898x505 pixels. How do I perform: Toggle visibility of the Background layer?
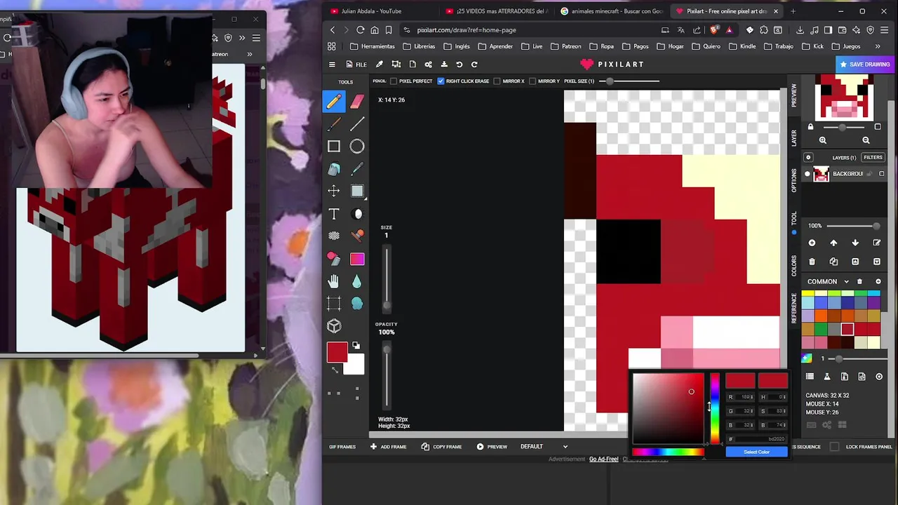(x=807, y=174)
